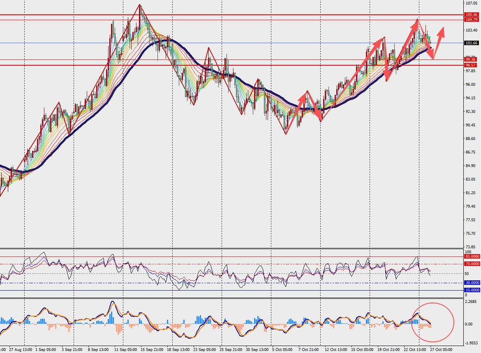Select 94.15 on the price scale
Screen dimensions: 481x353
click(471, 98)
